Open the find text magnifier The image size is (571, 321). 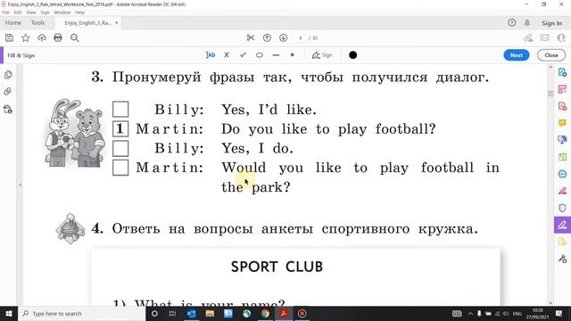[x=75, y=37]
